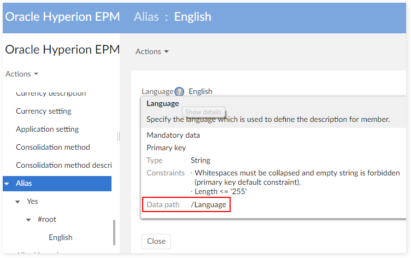Select the Alias table in the sidebar
Image resolution: width=411 pixels, height=258 pixels.
57,184
